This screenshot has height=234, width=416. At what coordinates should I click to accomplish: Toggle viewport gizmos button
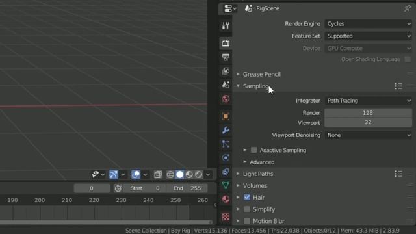click(x=114, y=175)
